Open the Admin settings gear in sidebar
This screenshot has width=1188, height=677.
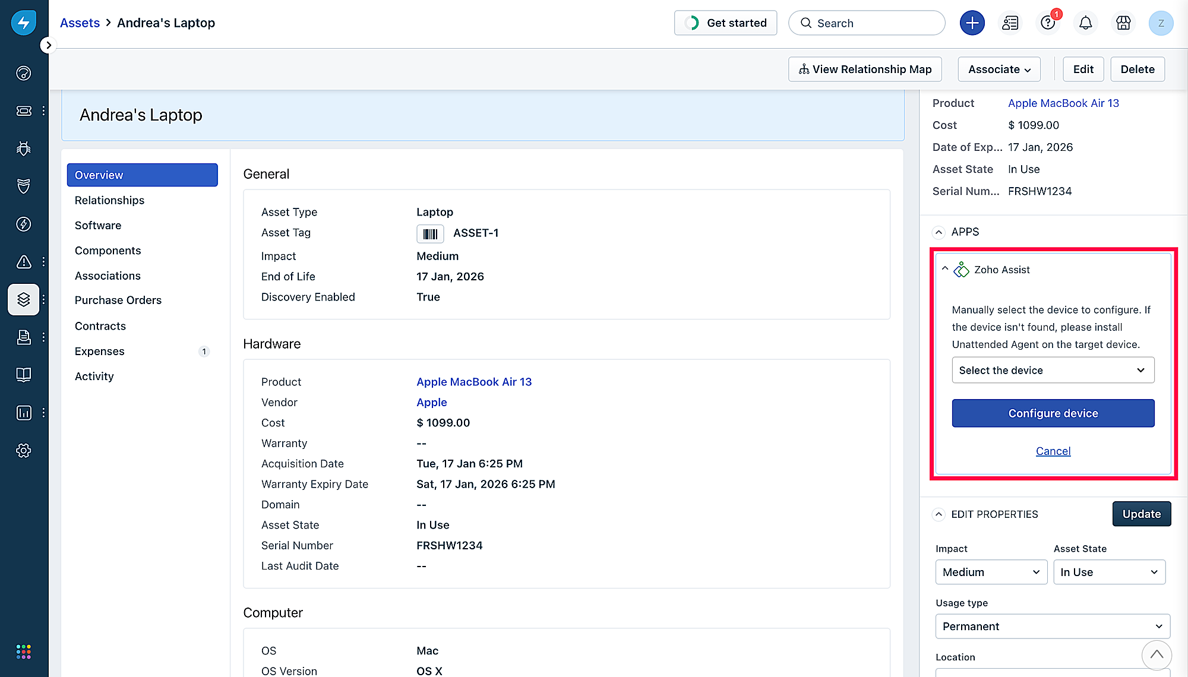pos(24,450)
